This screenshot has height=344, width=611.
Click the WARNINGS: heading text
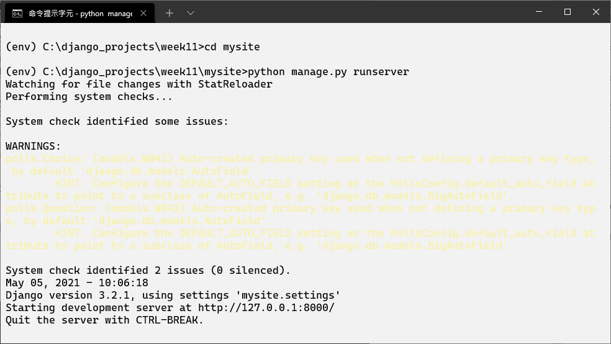[x=34, y=147]
